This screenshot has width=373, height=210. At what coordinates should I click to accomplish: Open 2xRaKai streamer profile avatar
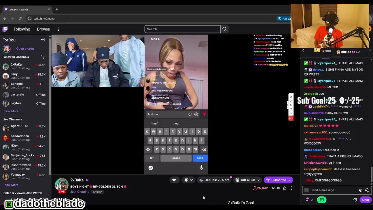pos(61,185)
